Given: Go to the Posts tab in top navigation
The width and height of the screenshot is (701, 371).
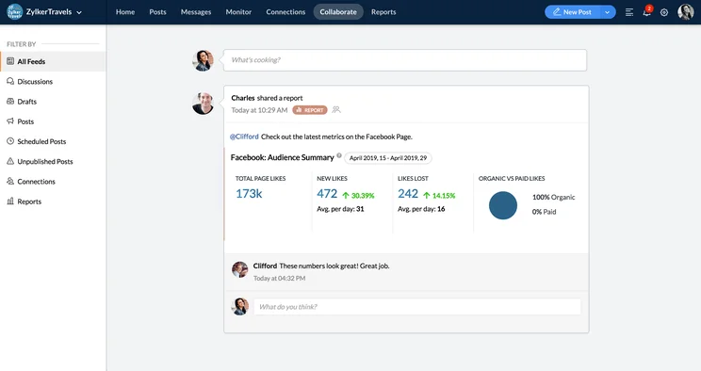Looking at the screenshot, I should click(157, 12).
